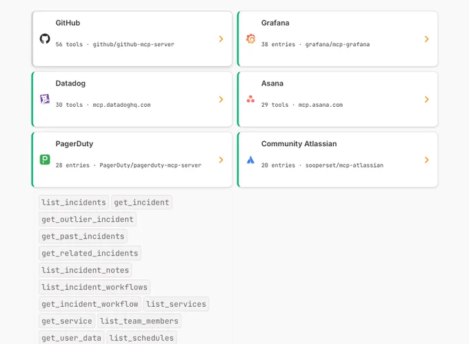
Task: Expand the Grafana card chevron
Action: (x=426, y=39)
